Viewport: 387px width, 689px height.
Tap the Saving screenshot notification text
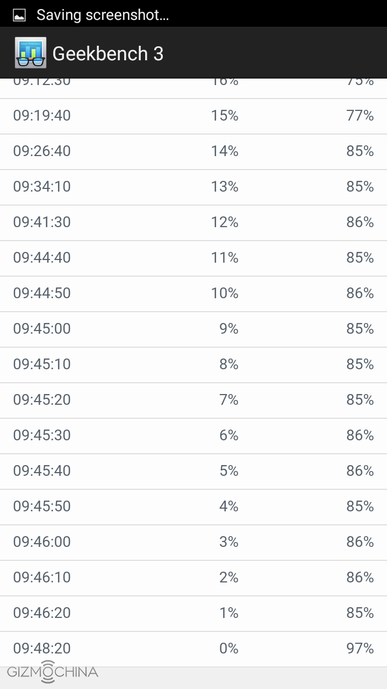[x=102, y=15]
